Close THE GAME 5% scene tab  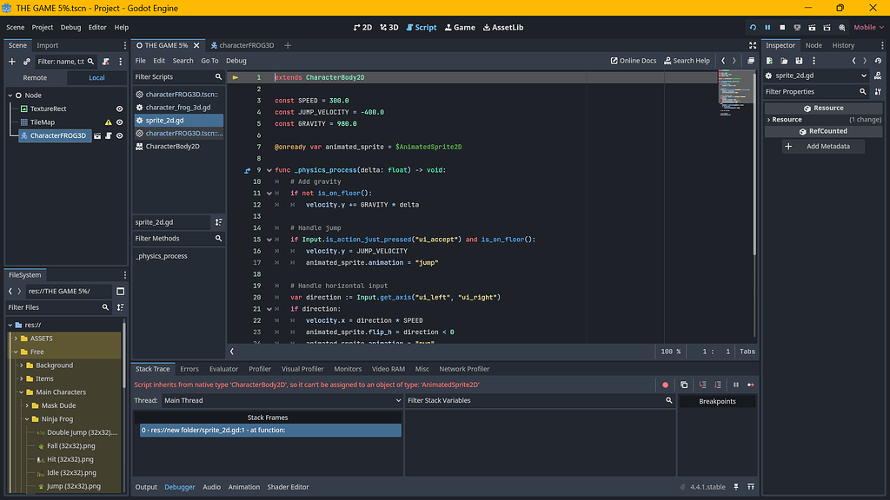(196, 45)
